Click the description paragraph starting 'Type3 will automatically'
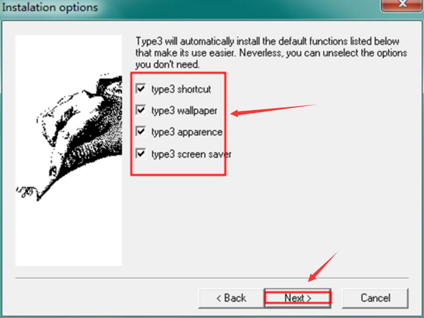The height and width of the screenshot is (318, 424). (271, 53)
